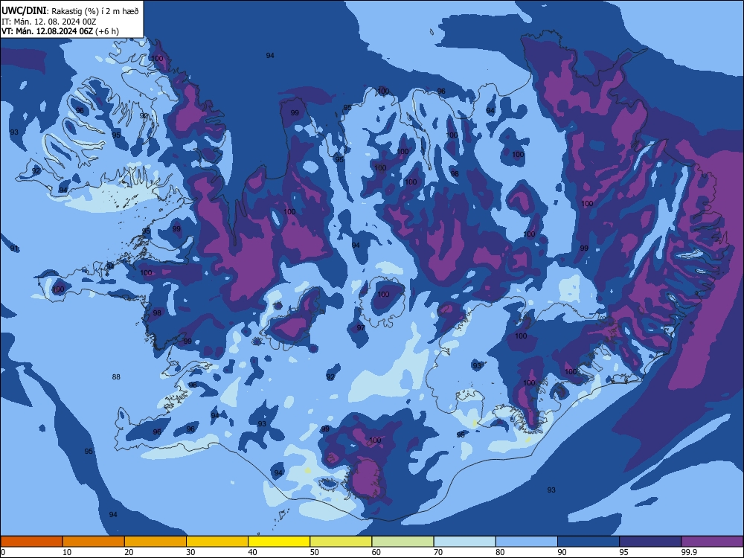Click the orange 10–20 legend swatch
Screen dimensions: 744x558
(94, 542)
